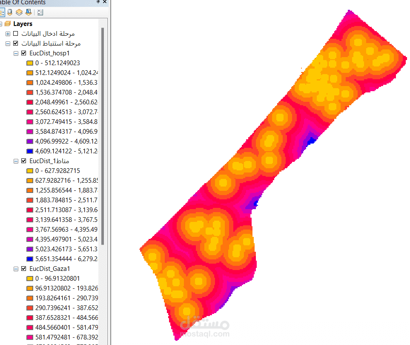Click the swatch for 2,048.49961 class
Image resolution: width=410 pixels, height=345 pixels.
pyautogui.click(x=30, y=102)
